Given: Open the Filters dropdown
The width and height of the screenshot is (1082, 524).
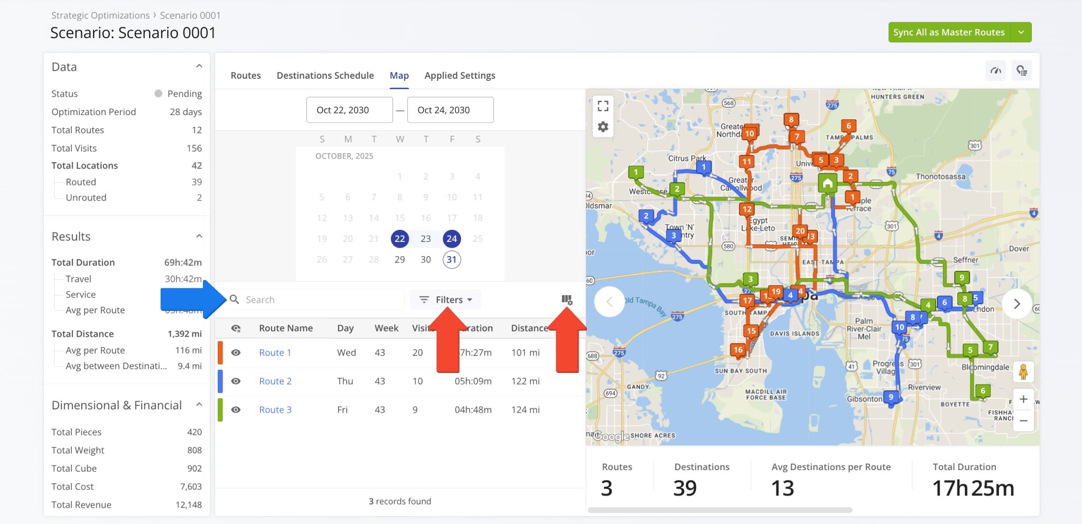Looking at the screenshot, I should [445, 300].
